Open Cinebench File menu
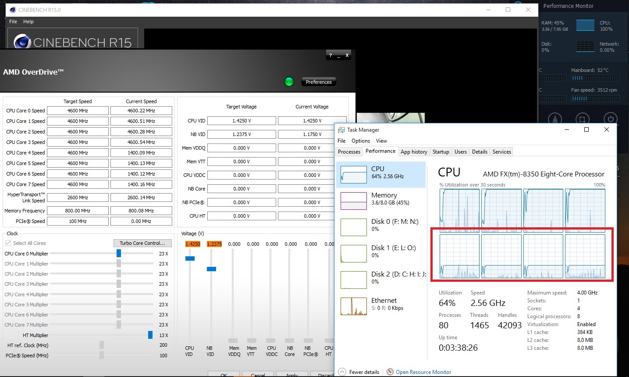 [x=13, y=22]
